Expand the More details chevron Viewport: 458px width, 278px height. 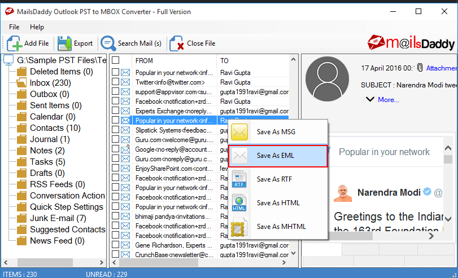(370, 99)
